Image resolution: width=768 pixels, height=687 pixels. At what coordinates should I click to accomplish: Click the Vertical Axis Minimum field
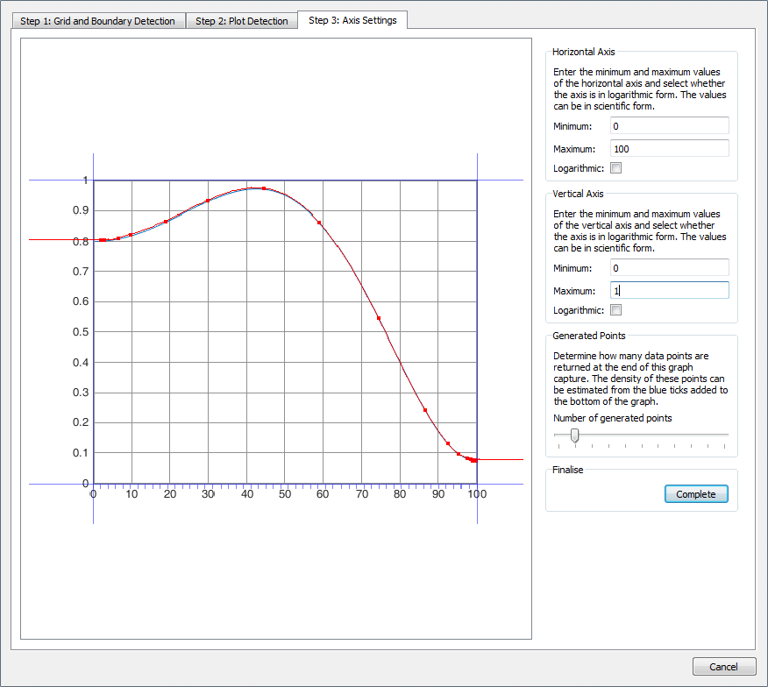tap(670, 268)
